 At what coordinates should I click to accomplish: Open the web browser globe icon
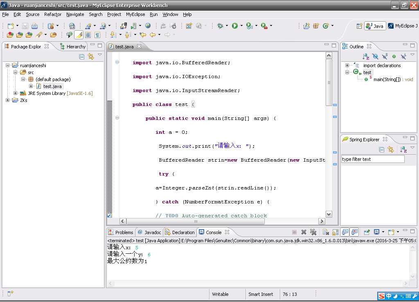[148, 26]
